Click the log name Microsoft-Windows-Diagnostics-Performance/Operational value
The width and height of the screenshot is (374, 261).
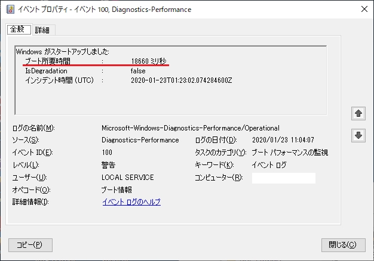point(190,128)
